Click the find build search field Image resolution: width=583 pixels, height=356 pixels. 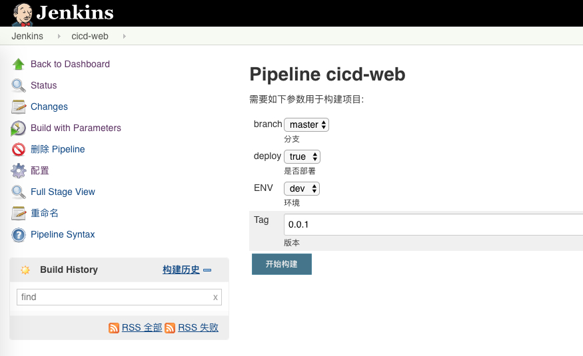point(119,297)
